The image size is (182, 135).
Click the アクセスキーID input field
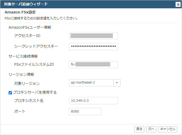[x=93, y=36]
